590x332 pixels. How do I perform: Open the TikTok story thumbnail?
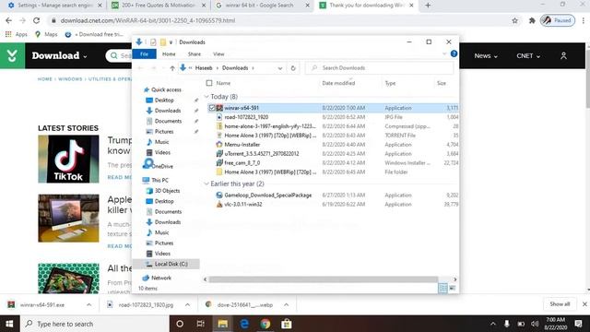(68, 160)
